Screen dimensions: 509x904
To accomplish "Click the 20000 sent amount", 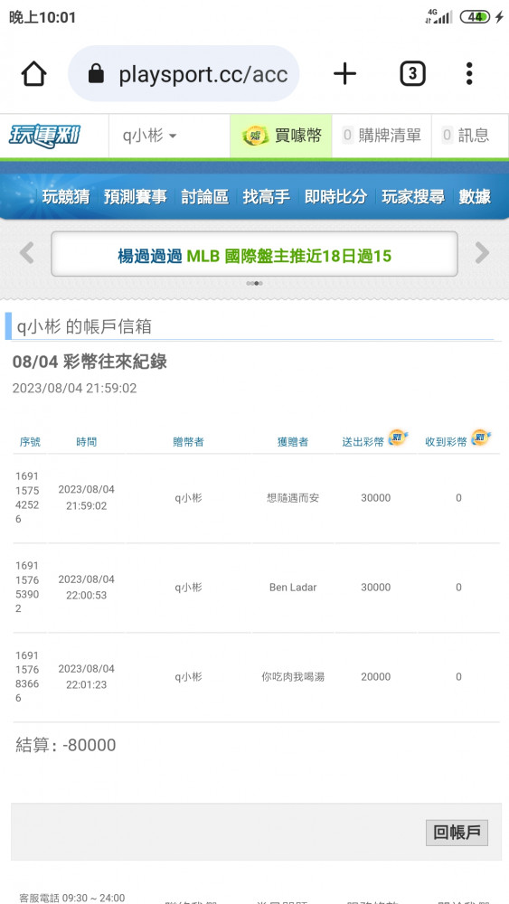I will point(376,677).
